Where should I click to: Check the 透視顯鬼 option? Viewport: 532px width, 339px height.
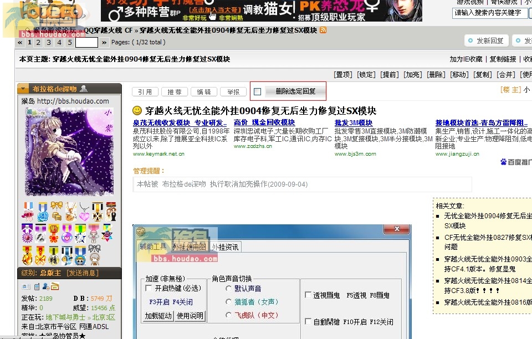coord(308,295)
